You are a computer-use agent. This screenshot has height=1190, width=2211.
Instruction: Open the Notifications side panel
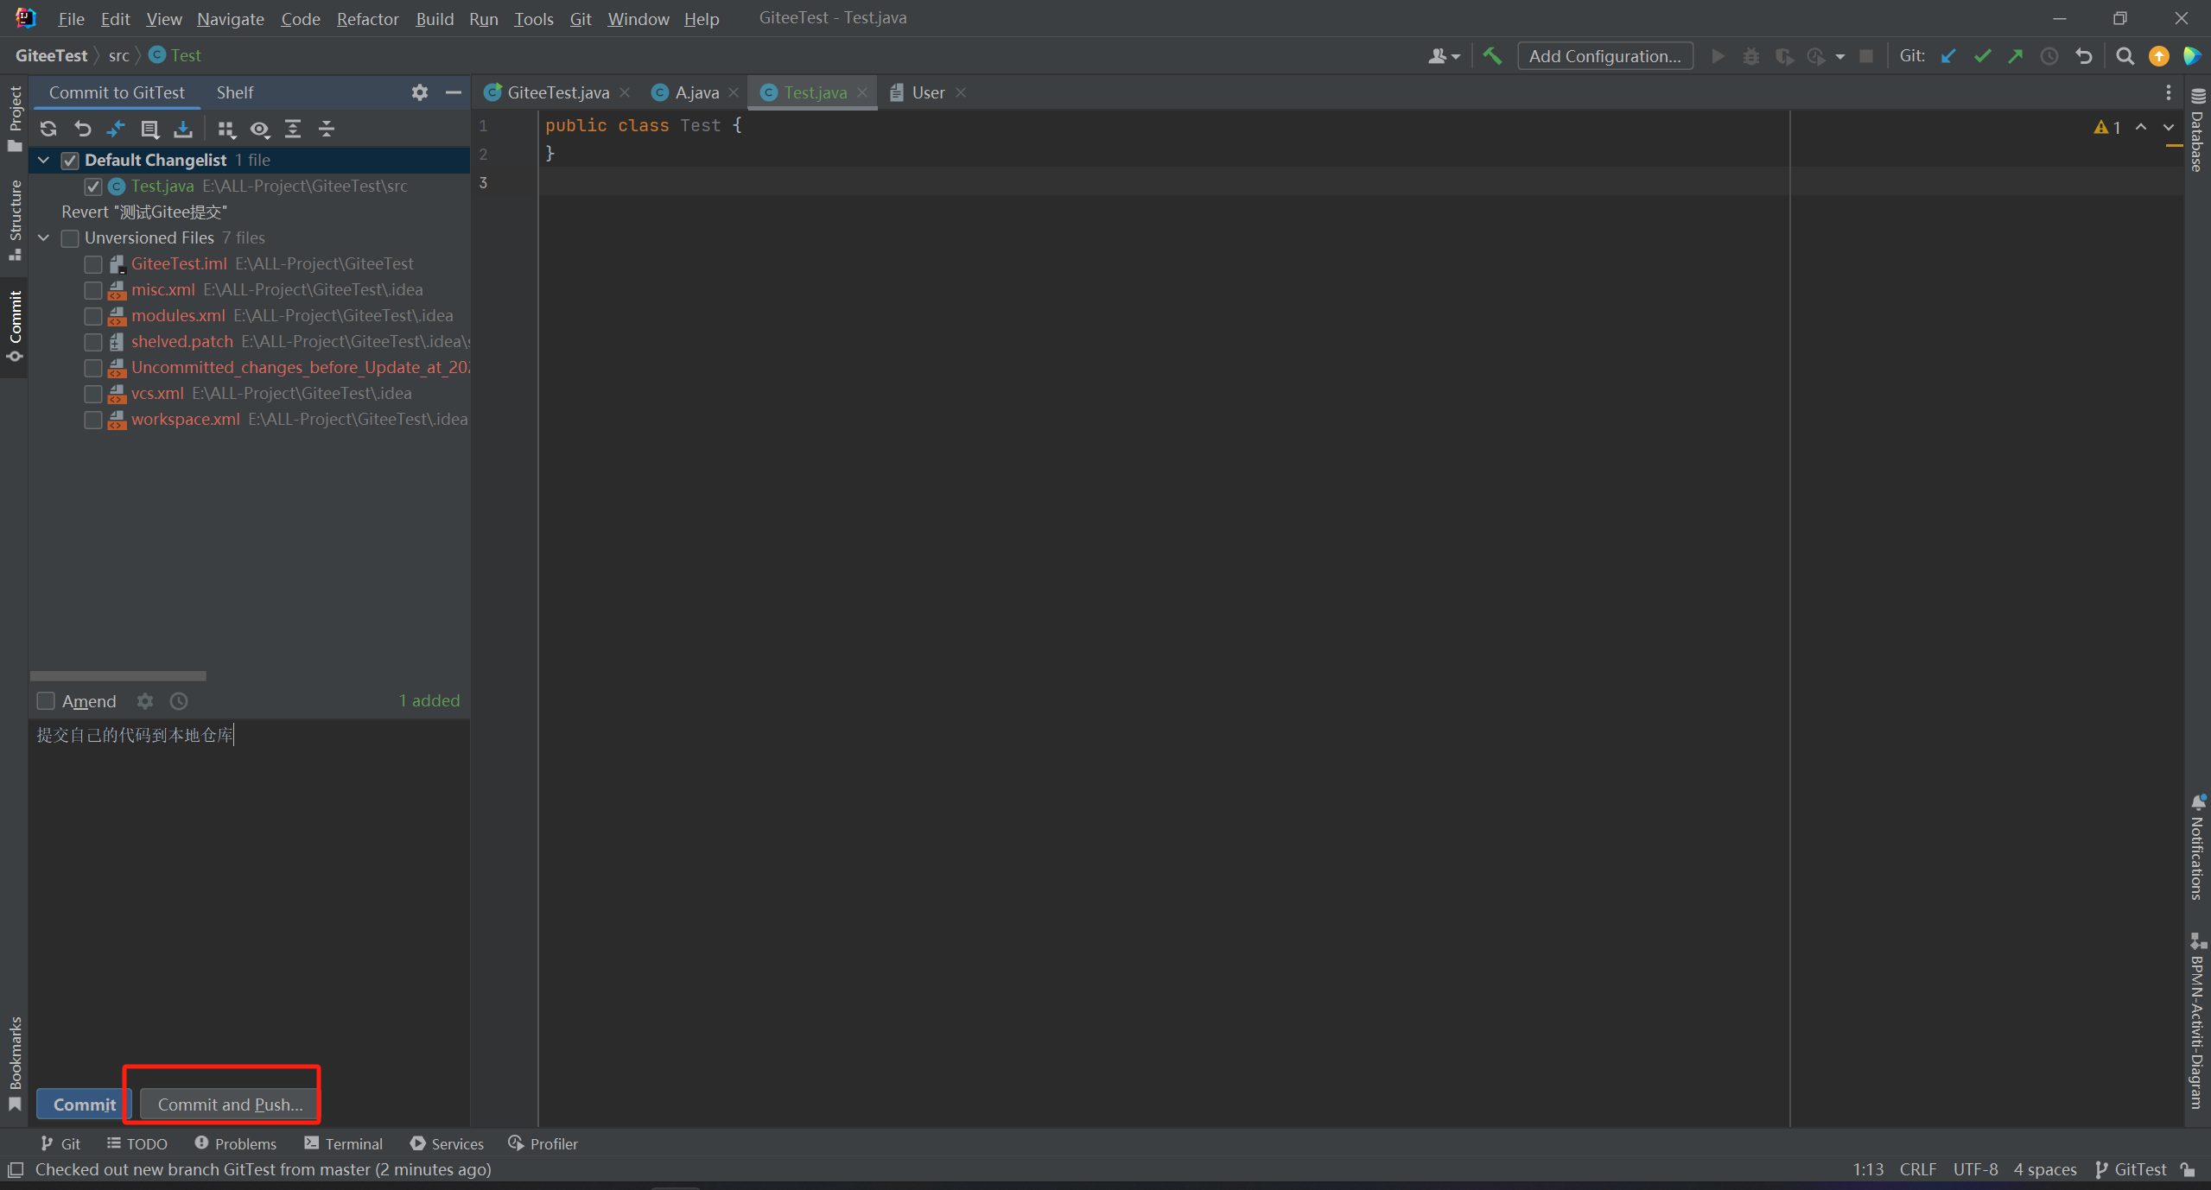2198,848
